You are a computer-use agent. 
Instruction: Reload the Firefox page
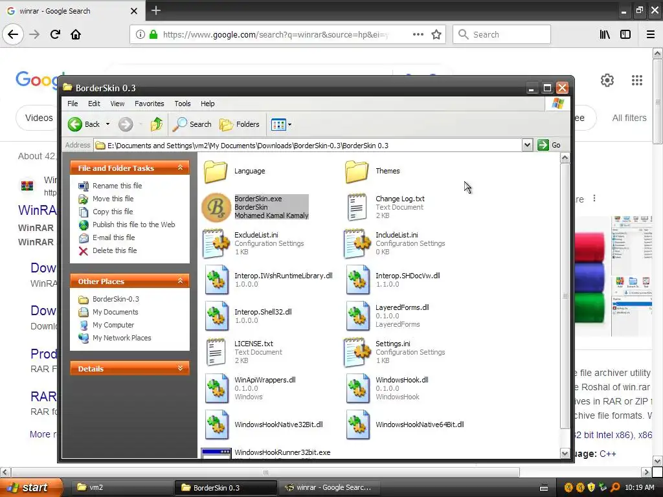tap(55, 35)
